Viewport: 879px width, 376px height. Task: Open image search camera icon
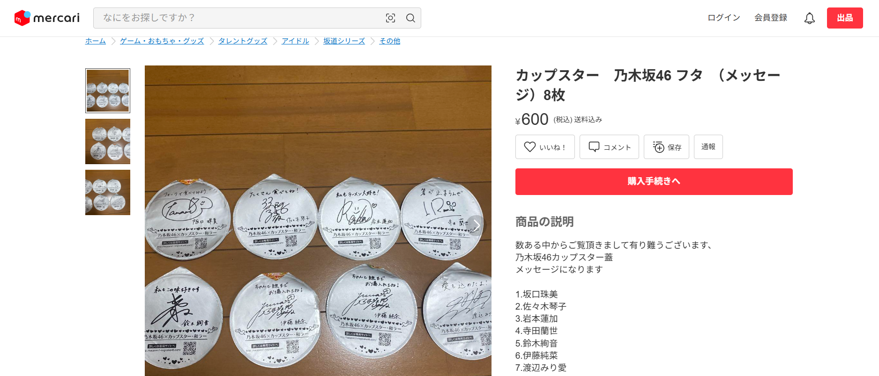coord(390,18)
